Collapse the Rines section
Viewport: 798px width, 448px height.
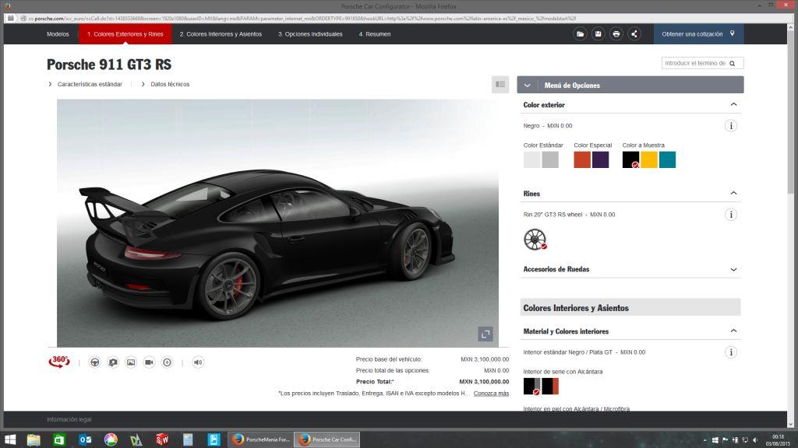pyautogui.click(x=733, y=193)
